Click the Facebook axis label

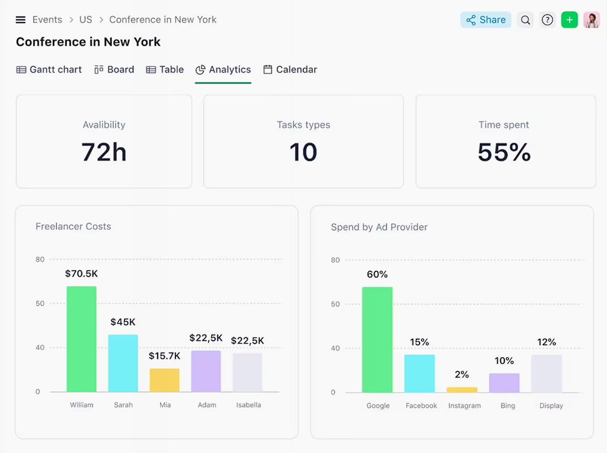tap(421, 406)
